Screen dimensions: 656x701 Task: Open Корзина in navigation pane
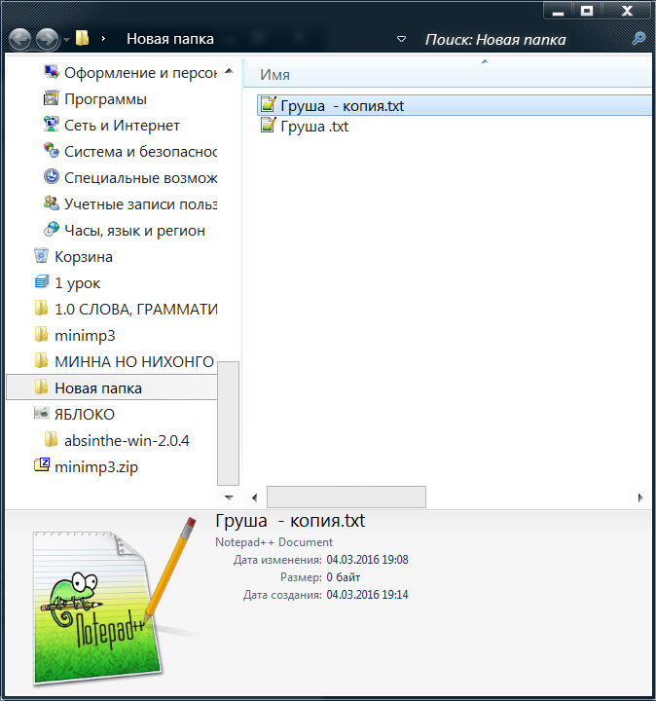tap(84, 257)
